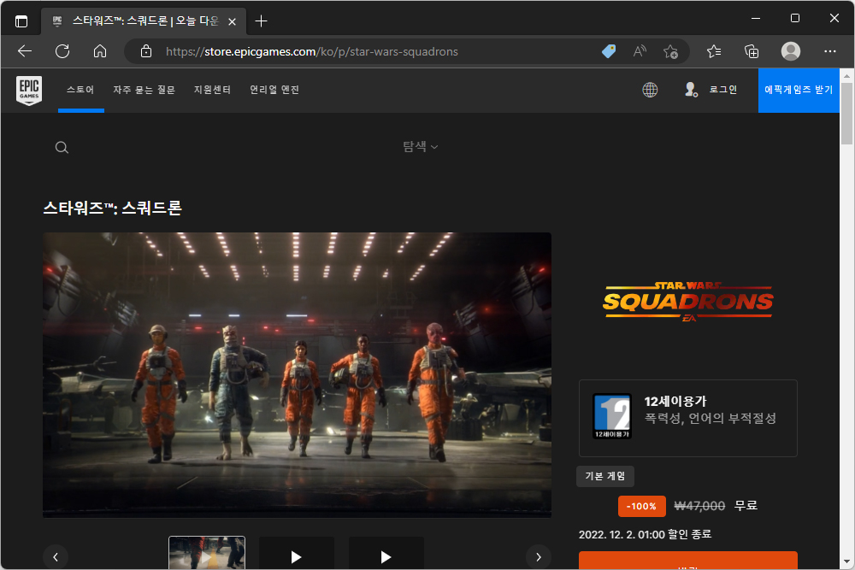The height and width of the screenshot is (570, 855).
Task: Open the favorites list icon
Action: 714,52
